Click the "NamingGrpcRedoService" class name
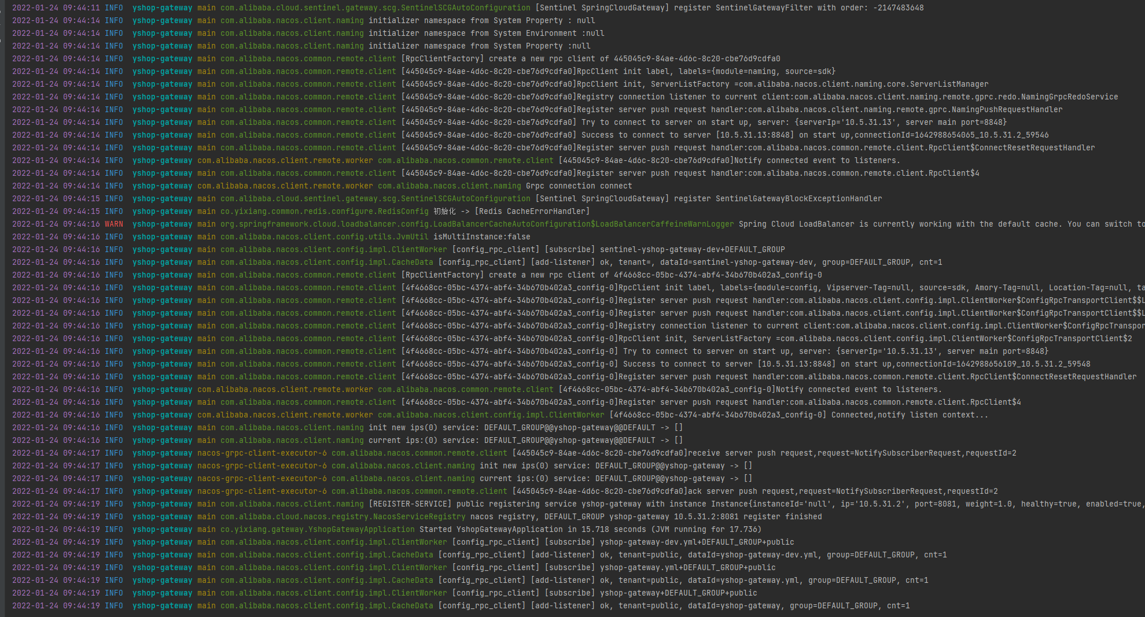The height and width of the screenshot is (617, 1145). tap(1070, 97)
